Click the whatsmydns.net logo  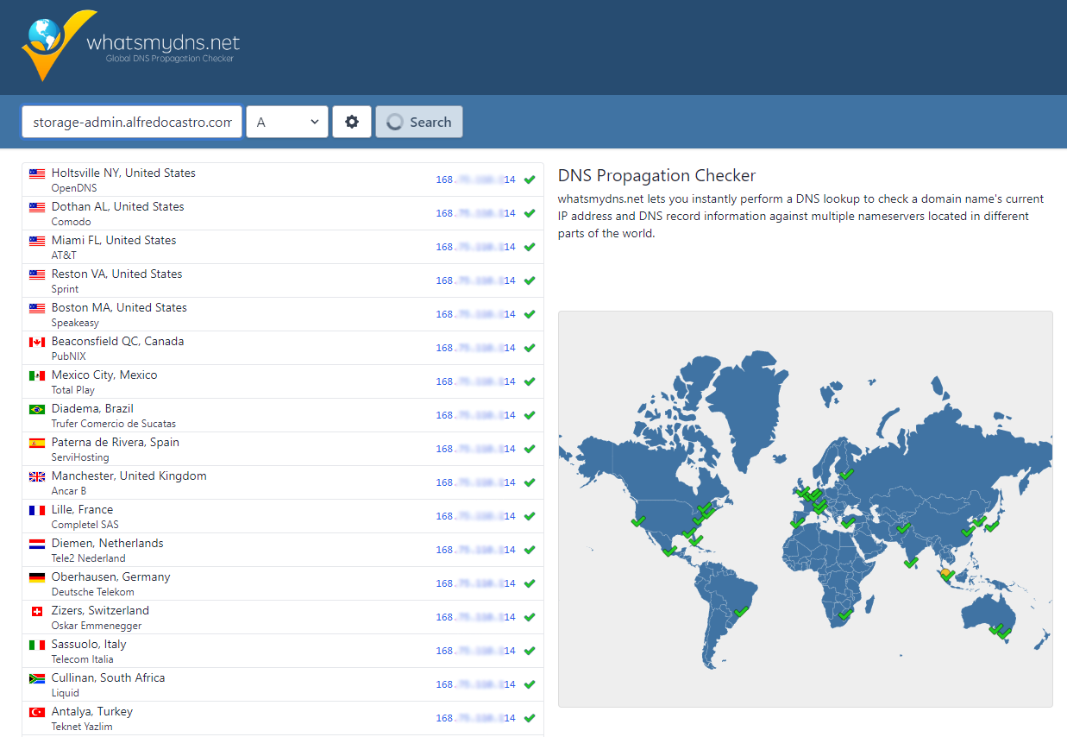pyautogui.click(x=131, y=46)
